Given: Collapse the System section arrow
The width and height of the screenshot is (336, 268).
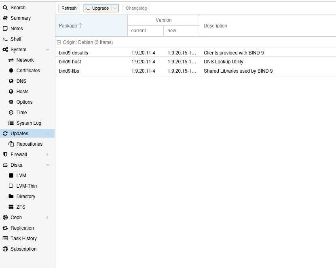Looking at the screenshot, I should 48,50.
